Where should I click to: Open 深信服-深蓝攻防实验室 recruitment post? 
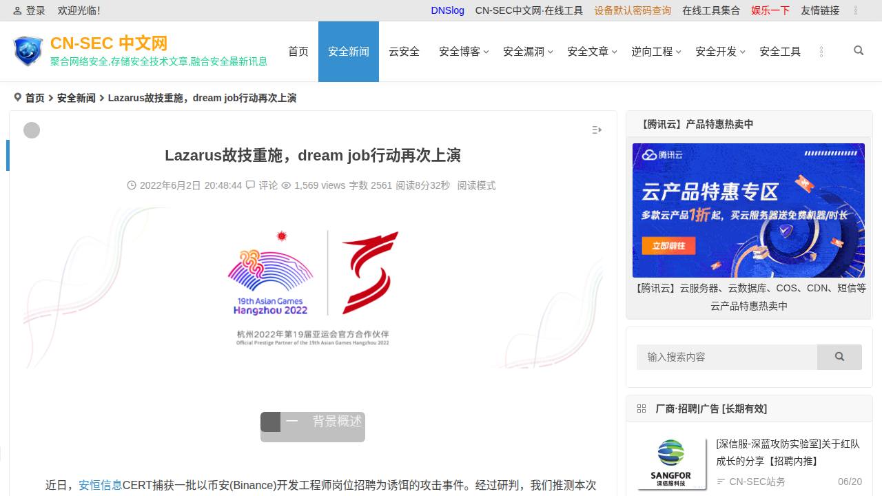coord(788,453)
